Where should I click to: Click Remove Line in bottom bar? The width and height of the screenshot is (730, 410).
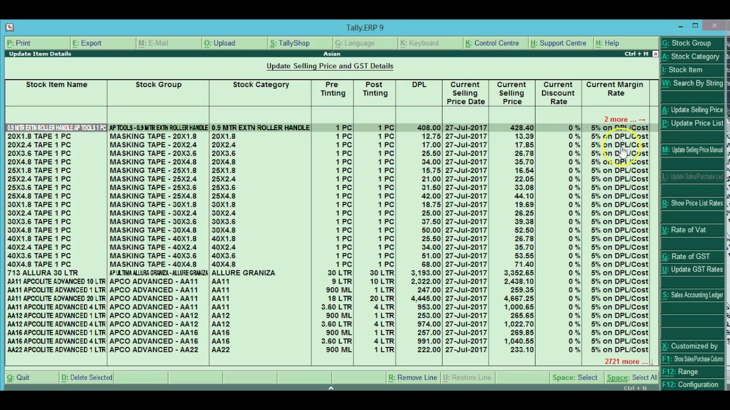[x=412, y=378]
